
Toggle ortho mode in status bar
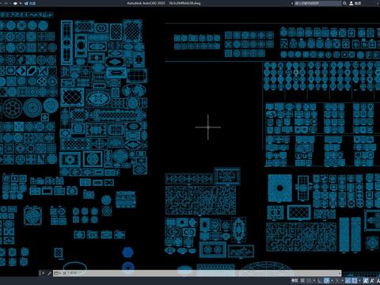tap(320, 280)
